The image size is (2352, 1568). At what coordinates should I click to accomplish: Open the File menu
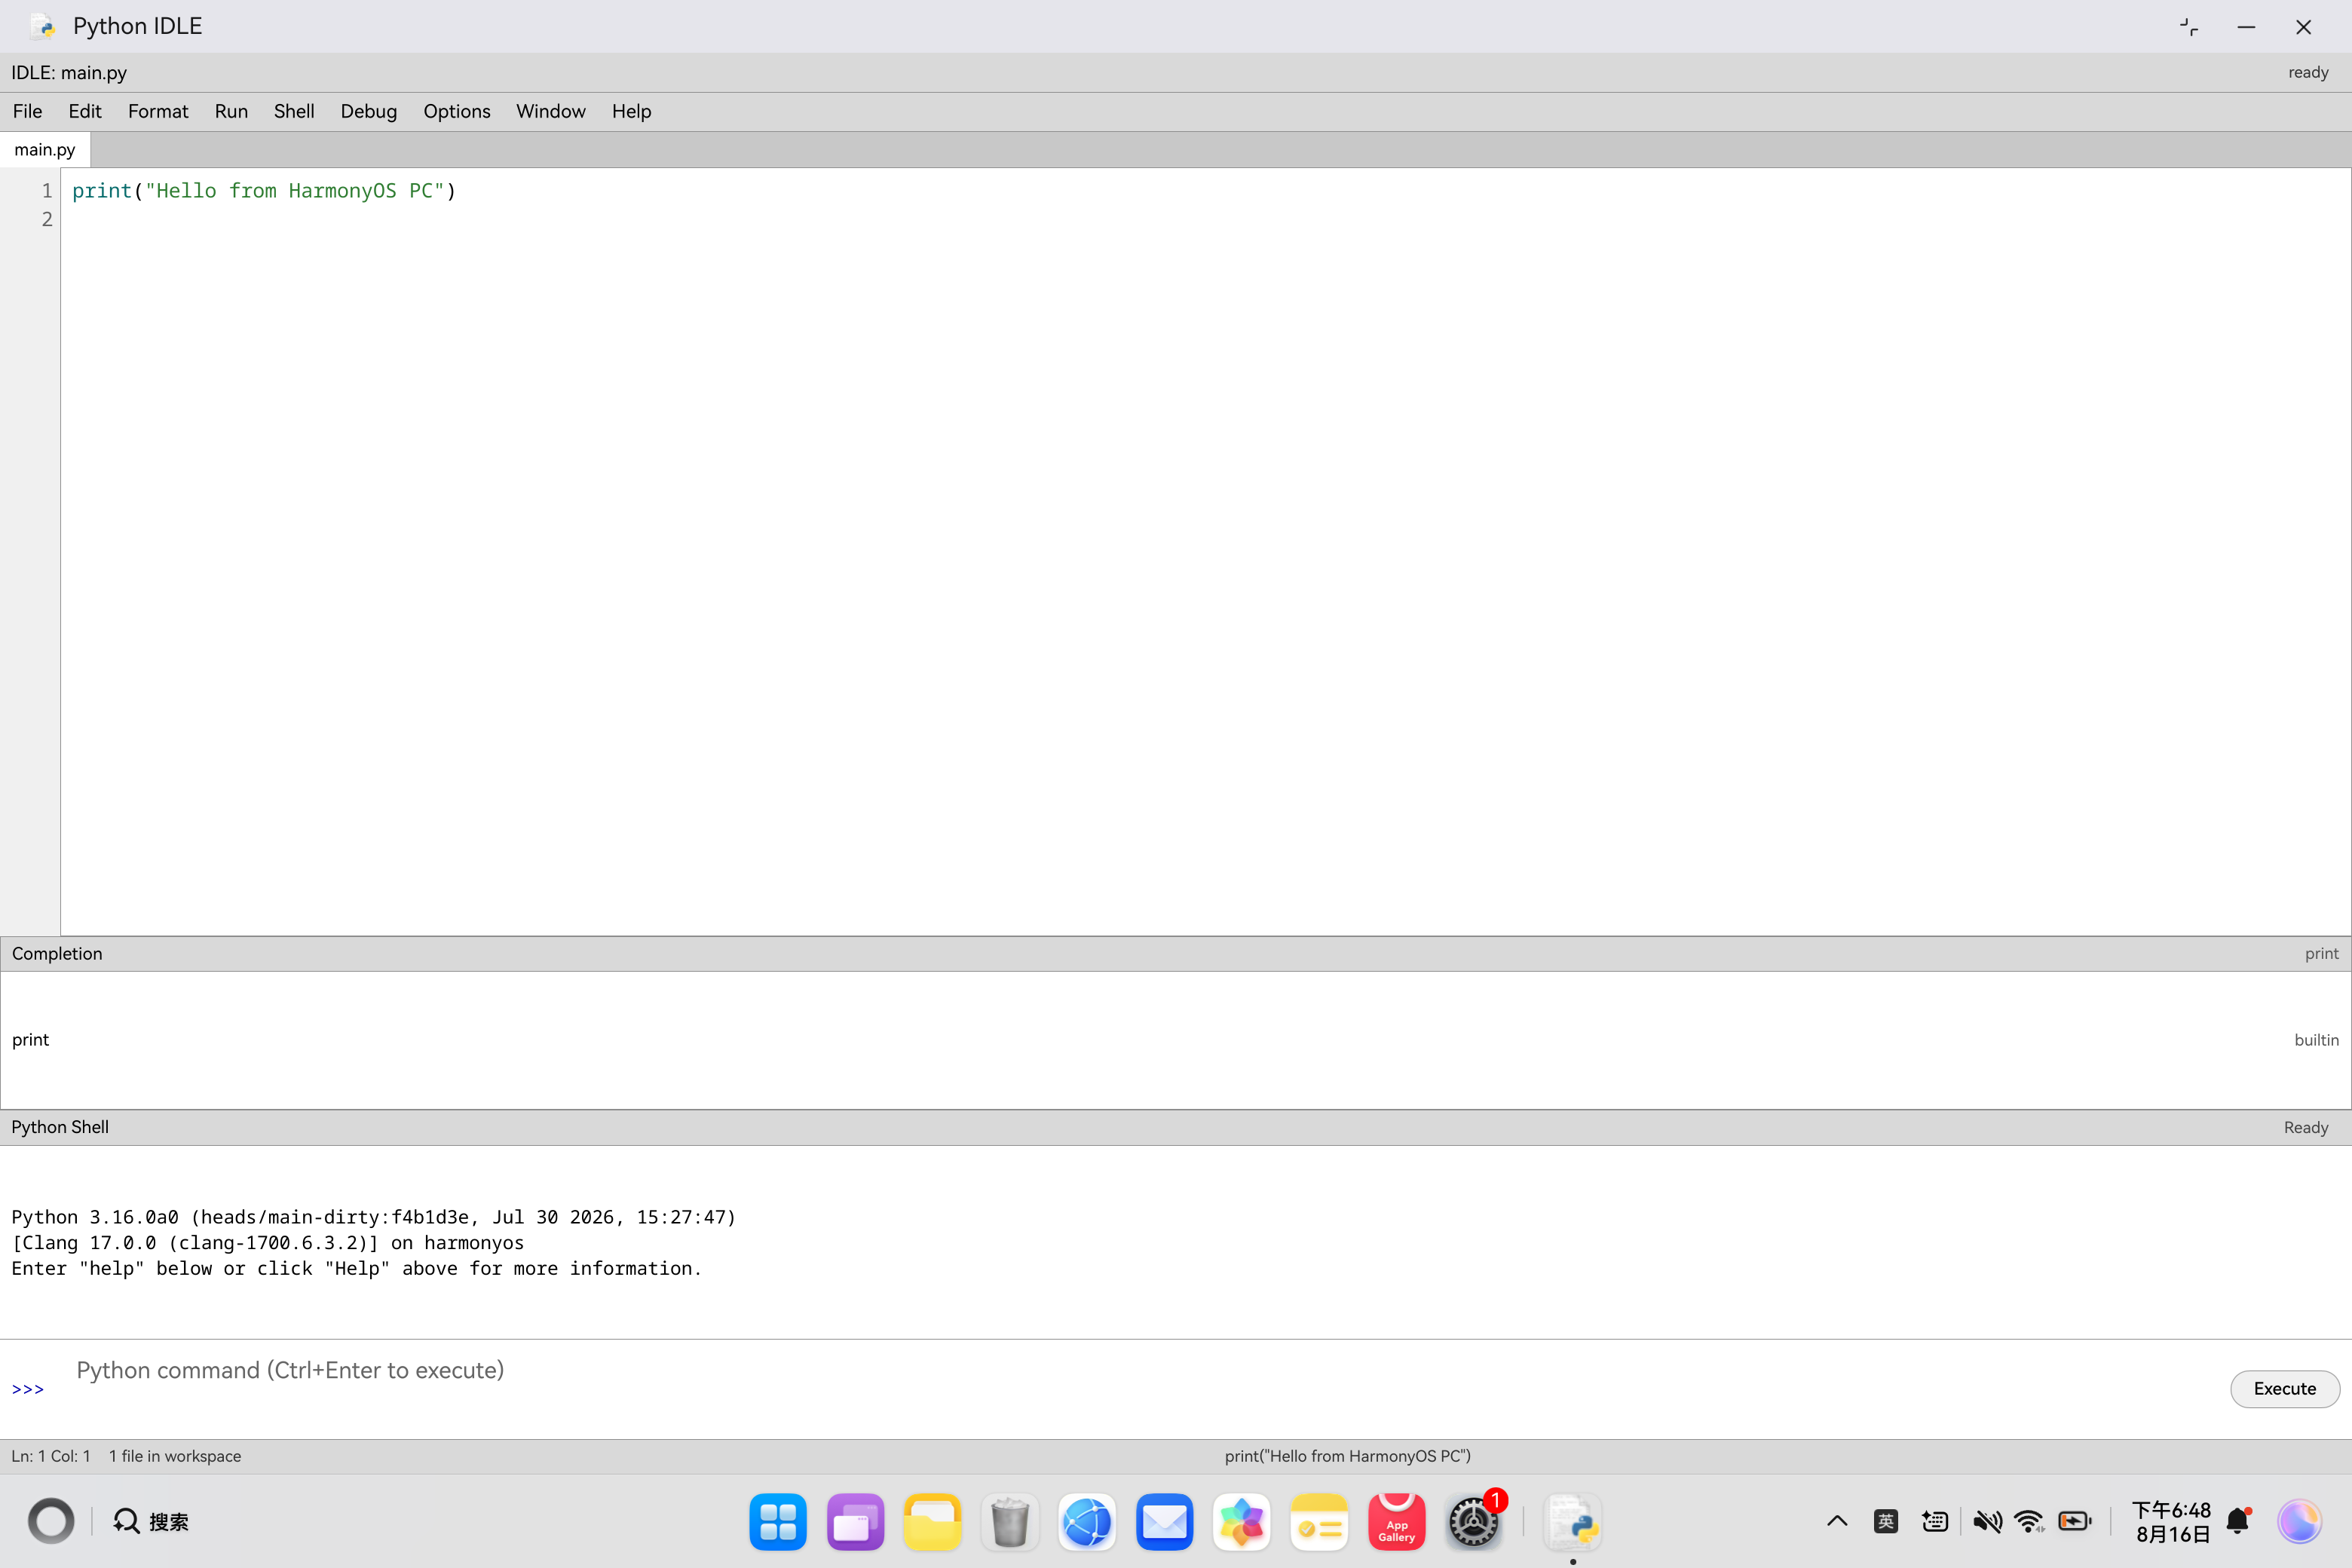(27, 111)
